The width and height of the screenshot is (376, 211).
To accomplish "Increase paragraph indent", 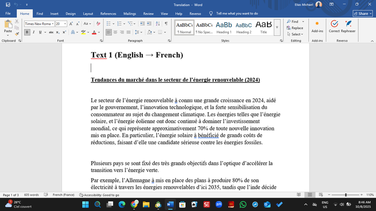I will (x=149, y=23).
